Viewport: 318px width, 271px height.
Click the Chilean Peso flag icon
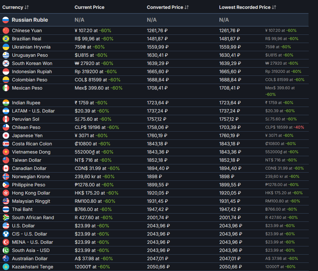click(6, 127)
